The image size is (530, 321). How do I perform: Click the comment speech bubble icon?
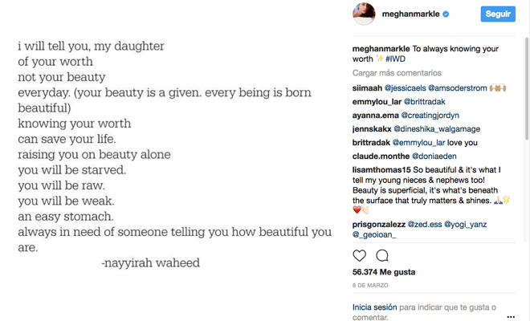pos(382,256)
